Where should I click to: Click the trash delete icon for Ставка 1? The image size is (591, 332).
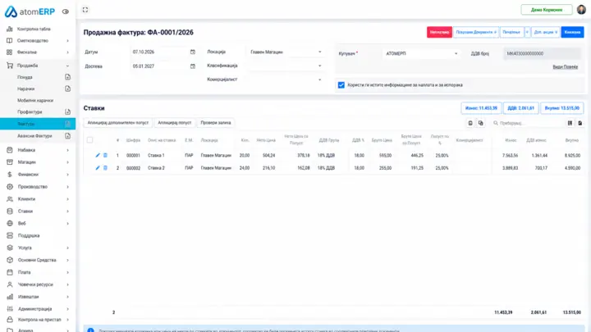[x=106, y=155]
